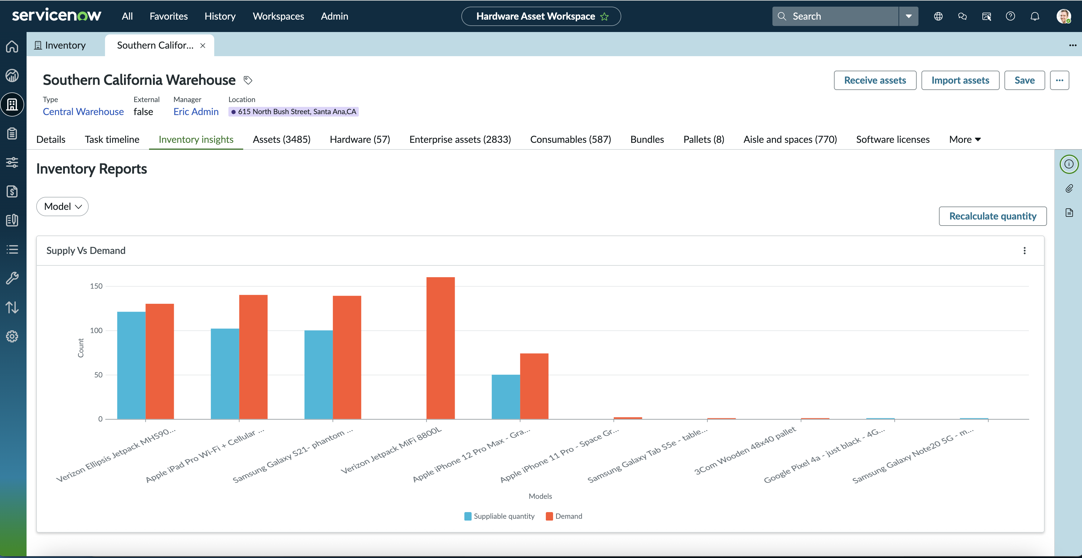
Task: Switch to the Hardware (57) tab
Action: pyautogui.click(x=360, y=139)
